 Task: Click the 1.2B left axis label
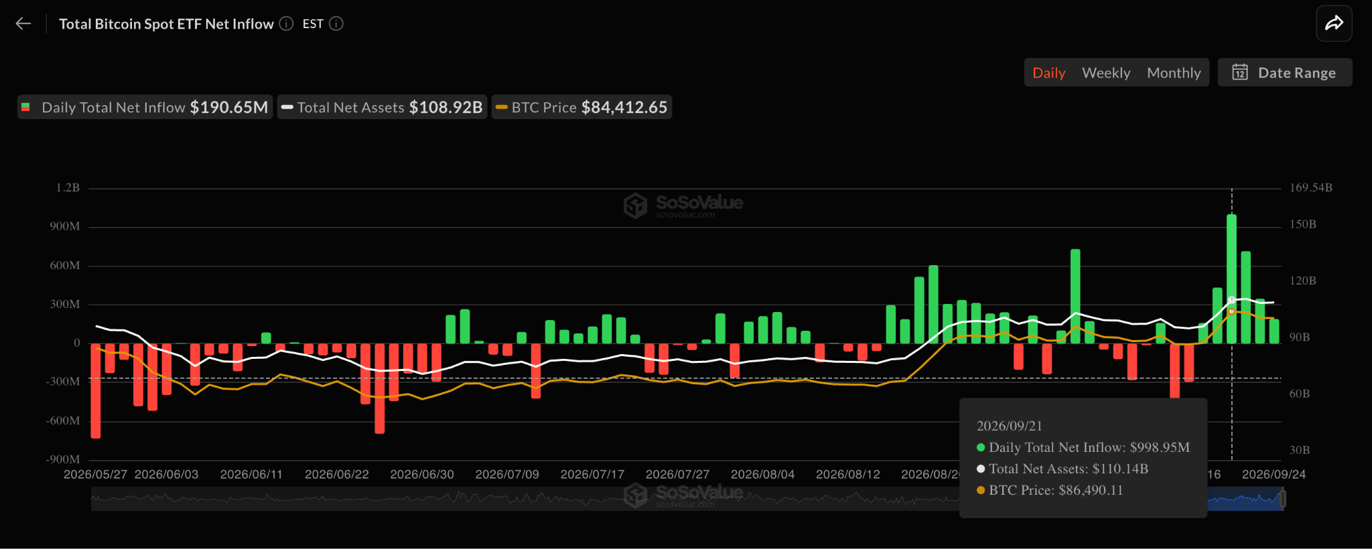68,187
